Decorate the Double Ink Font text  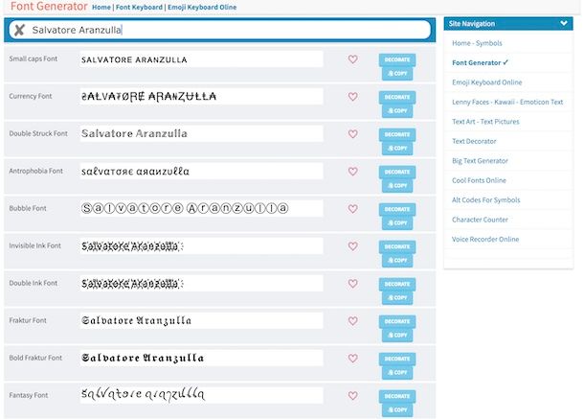(x=397, y=284)
